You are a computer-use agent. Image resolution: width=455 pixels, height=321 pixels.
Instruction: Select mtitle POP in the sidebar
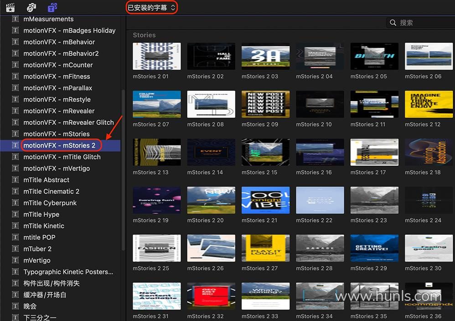pyautogui.click(x=40, y=238)
